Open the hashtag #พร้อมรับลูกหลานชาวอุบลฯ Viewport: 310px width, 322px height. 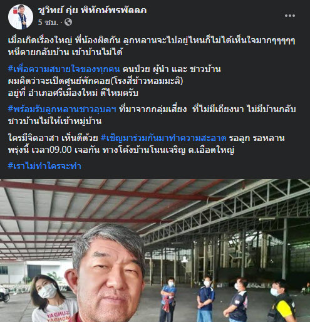(62, 109)
